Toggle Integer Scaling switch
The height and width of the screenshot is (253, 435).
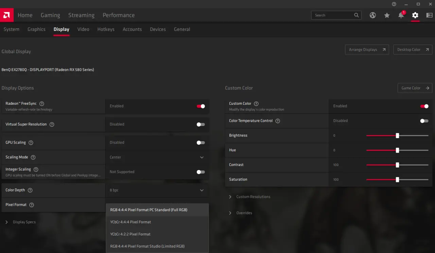click(x=201, y=172)
